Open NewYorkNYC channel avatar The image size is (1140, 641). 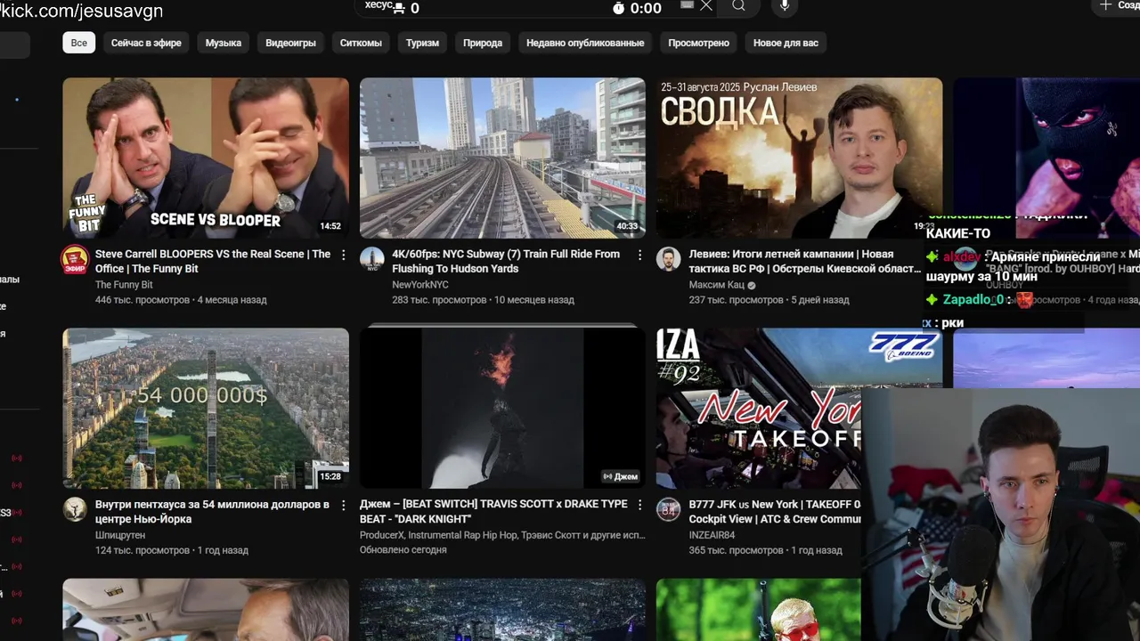click(x=371, y=260)
